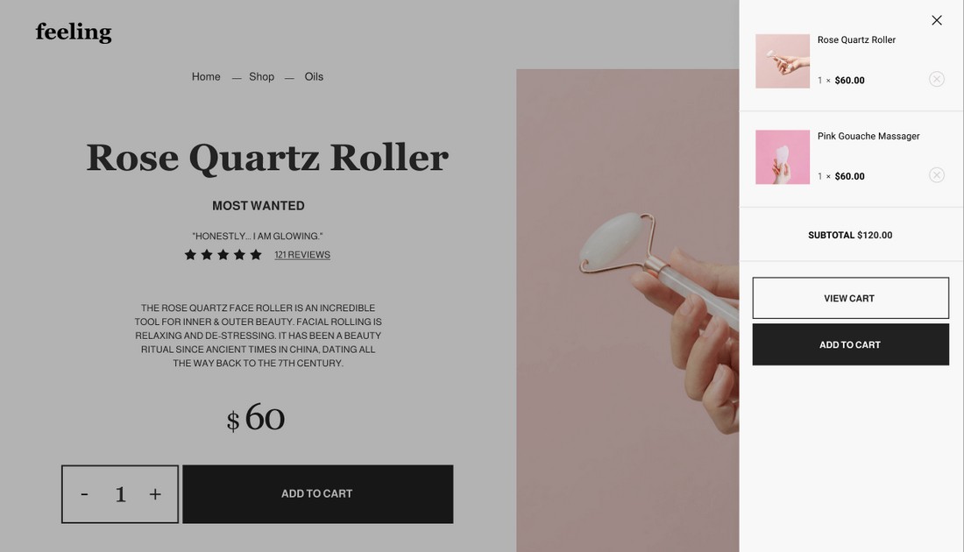Navigate to Oils breadcrumb link
This screenshot has width=964, height=552.
(x=314, y=77)
